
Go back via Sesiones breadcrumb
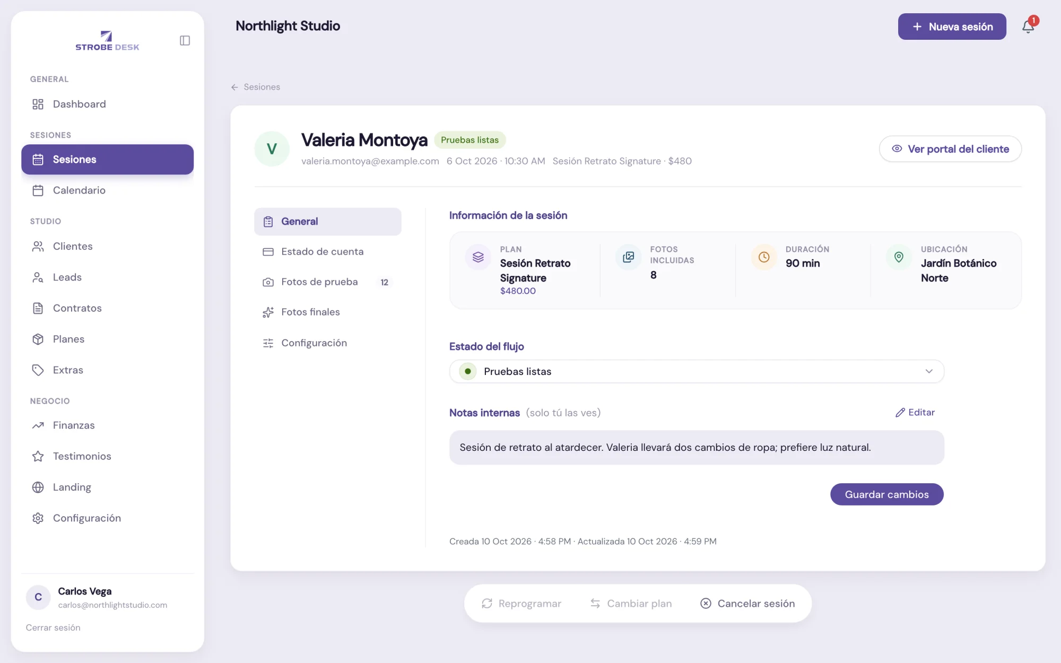click(256, 87)
